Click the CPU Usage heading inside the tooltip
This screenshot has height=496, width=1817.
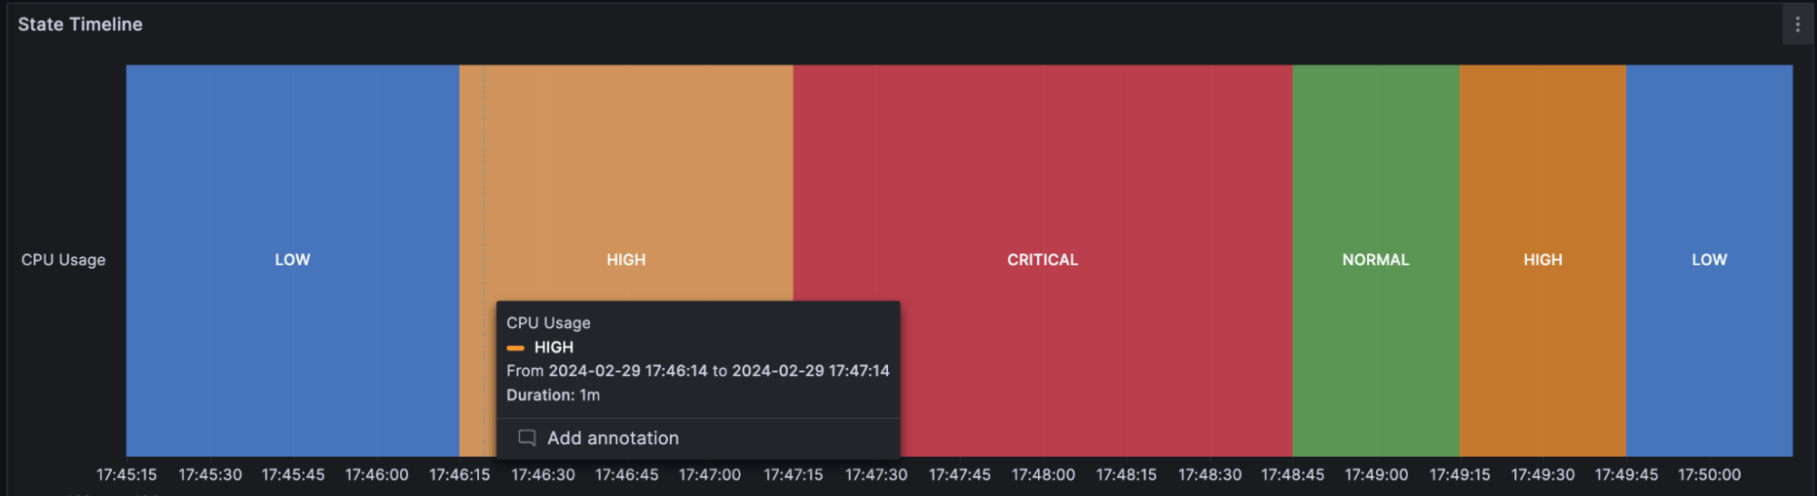548,322
